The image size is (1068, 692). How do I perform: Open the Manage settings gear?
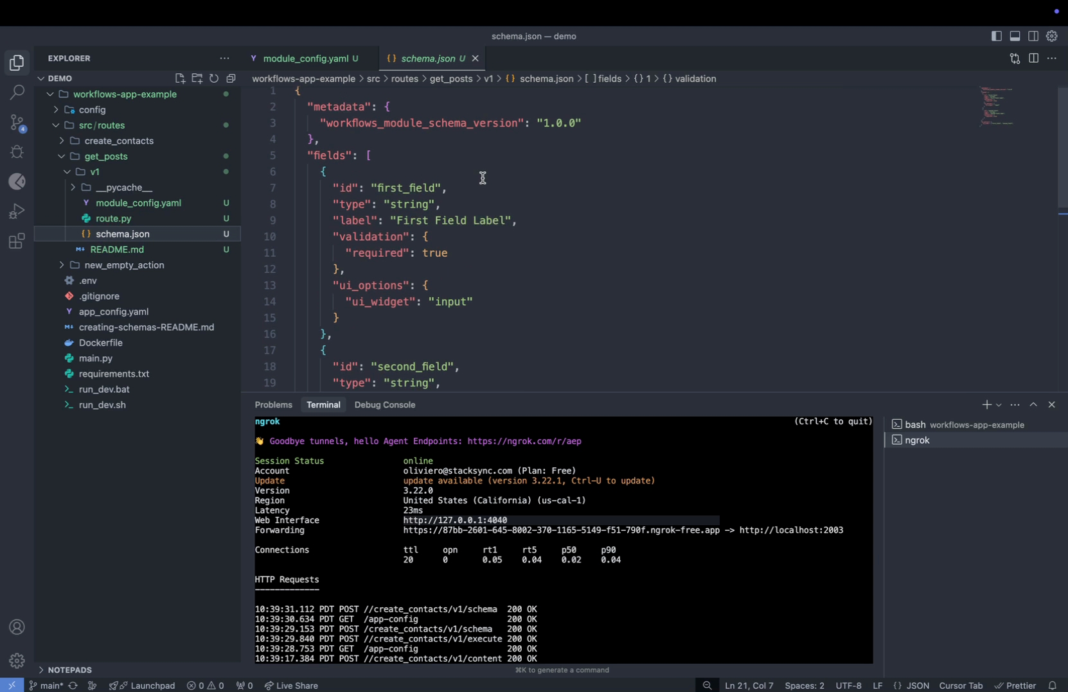(17, 660)
